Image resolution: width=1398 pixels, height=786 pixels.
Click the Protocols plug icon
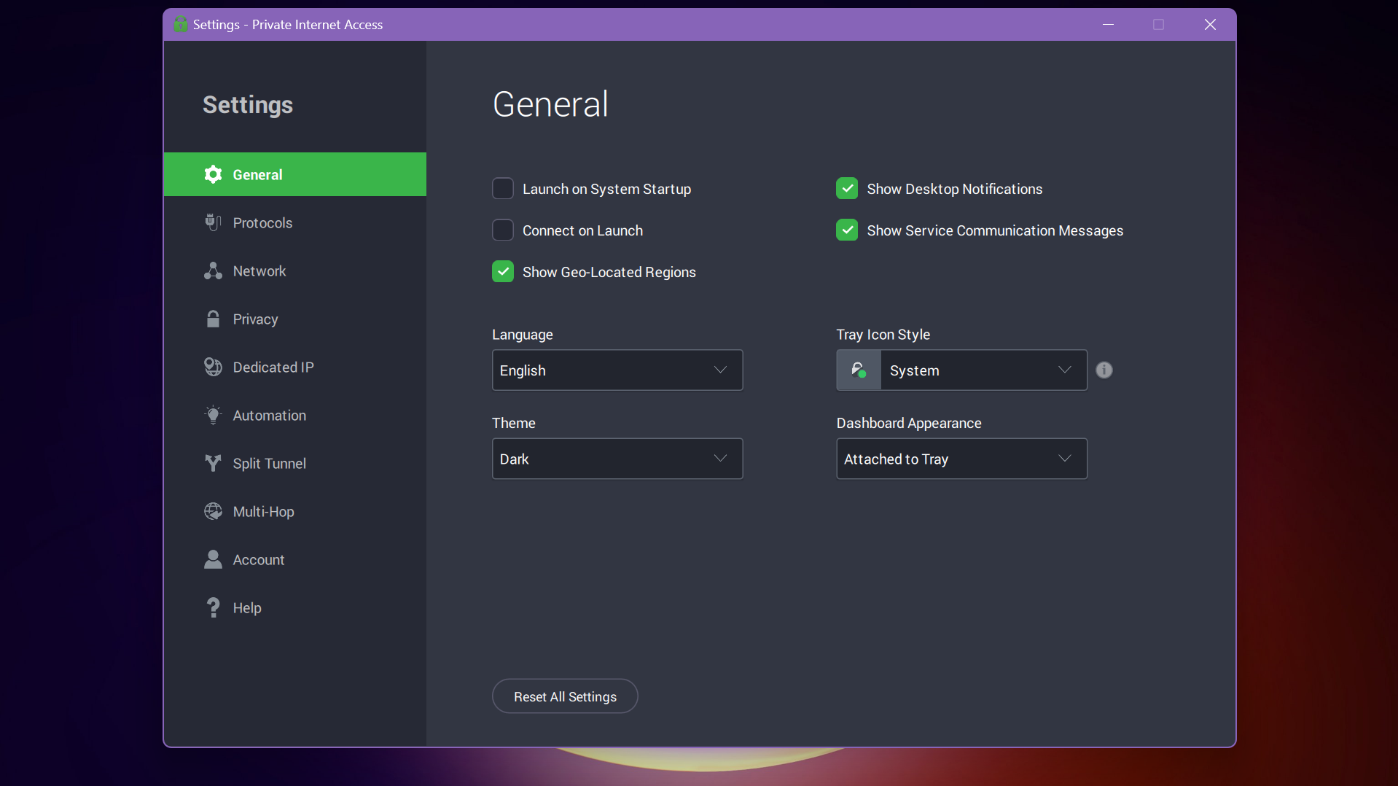point(213,222)
